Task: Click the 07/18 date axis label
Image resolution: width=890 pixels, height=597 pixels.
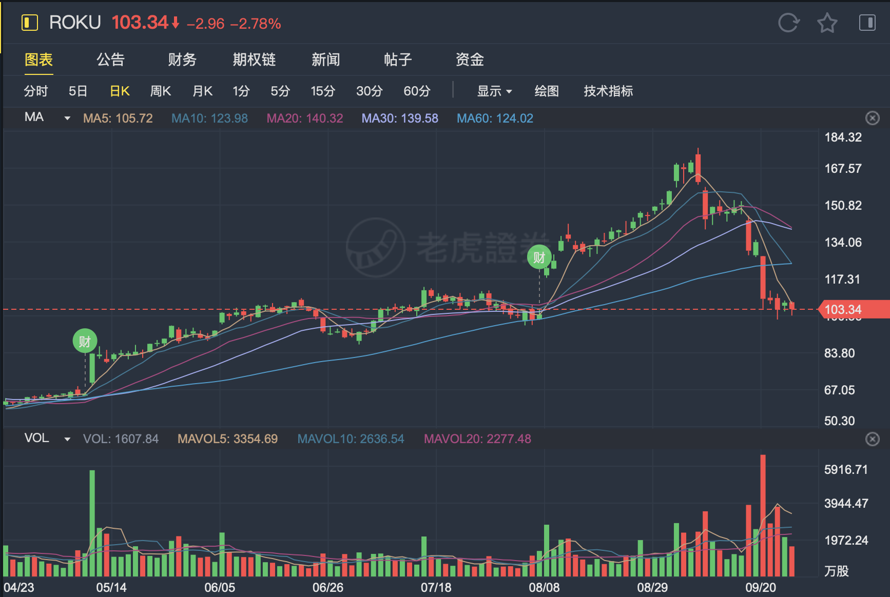Action: [436, 587]
